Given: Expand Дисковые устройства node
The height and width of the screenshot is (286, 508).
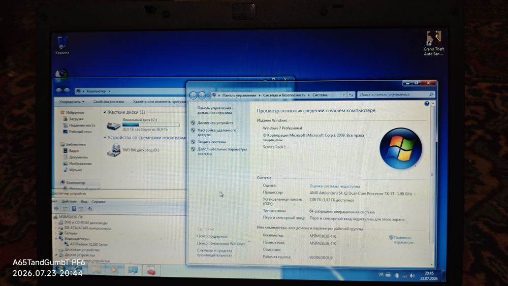Looking at the screenshot, I should pos(56,250).
